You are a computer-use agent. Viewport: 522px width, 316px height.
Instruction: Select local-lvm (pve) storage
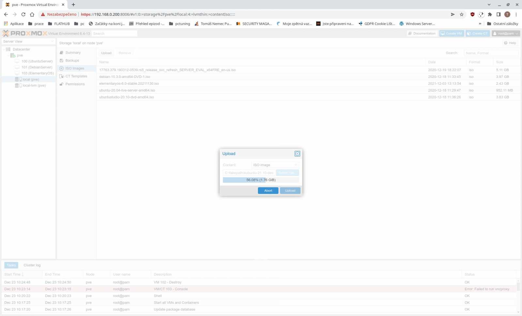34,85
